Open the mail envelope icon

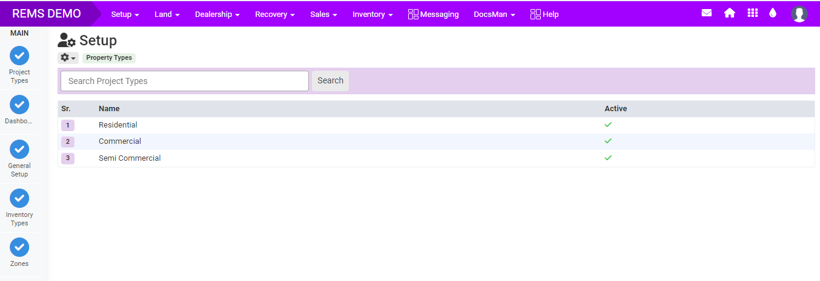click(x=706, y=13)
